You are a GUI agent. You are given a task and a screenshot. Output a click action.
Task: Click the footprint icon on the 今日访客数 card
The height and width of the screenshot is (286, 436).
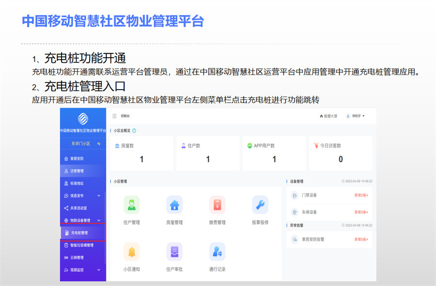316,145
